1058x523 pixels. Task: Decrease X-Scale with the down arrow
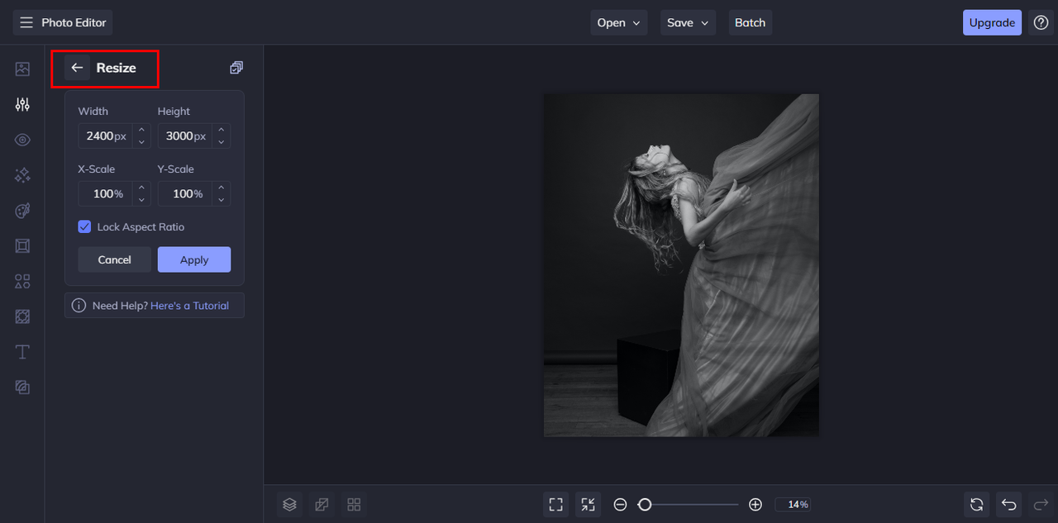click(x=141, y=200)
